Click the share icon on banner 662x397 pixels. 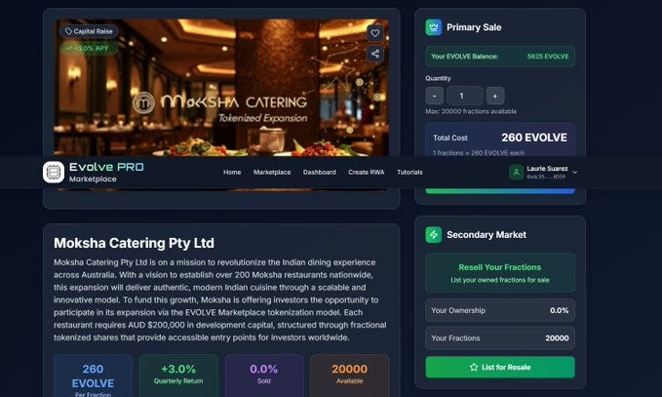click(x=375, y=54)
